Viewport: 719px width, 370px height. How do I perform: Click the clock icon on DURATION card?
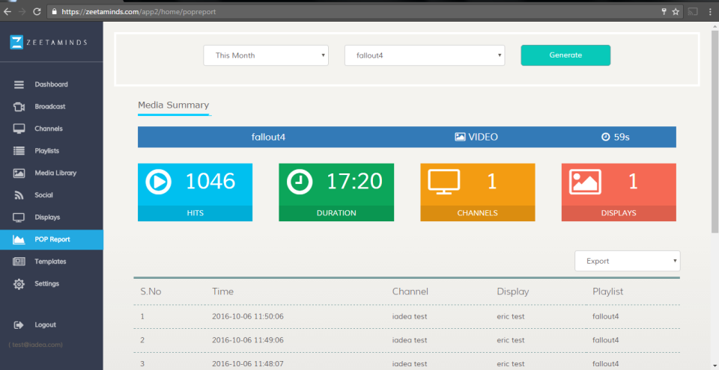pyautogui.click(x=300, y=182)
